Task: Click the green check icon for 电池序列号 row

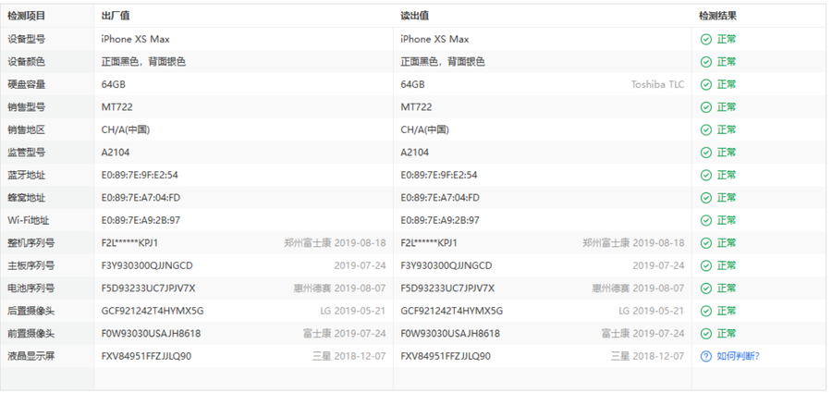Action: [705, 288]
